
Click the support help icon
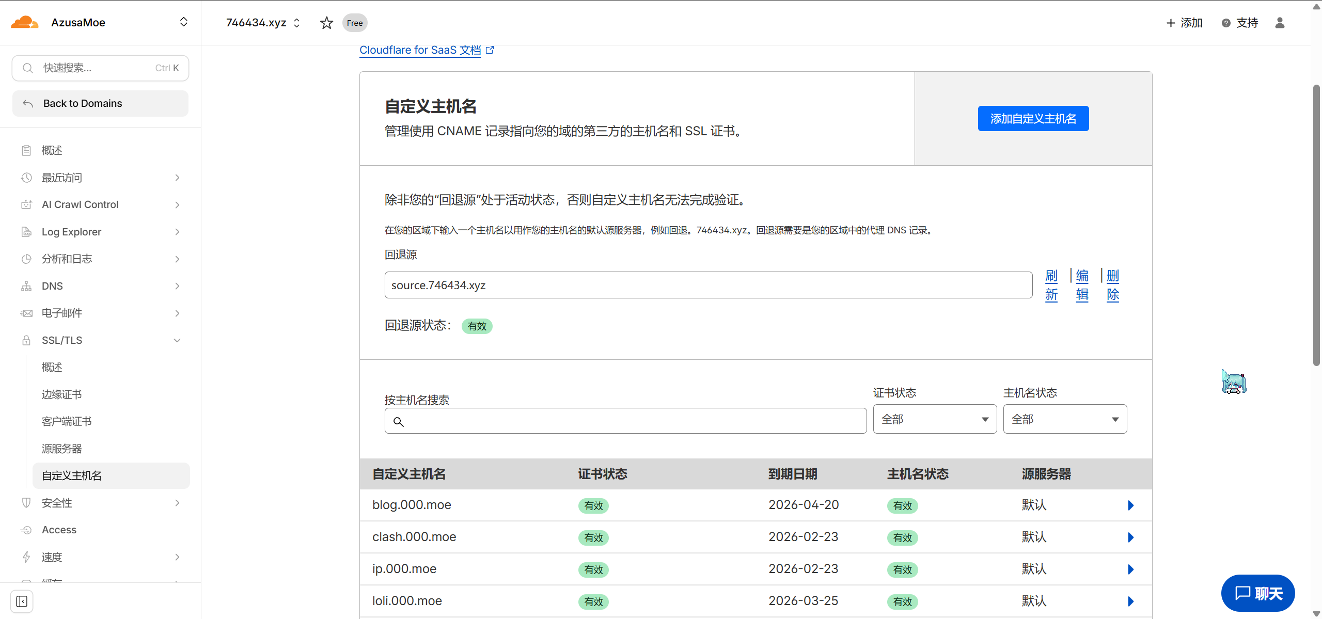pos(1226,23)
